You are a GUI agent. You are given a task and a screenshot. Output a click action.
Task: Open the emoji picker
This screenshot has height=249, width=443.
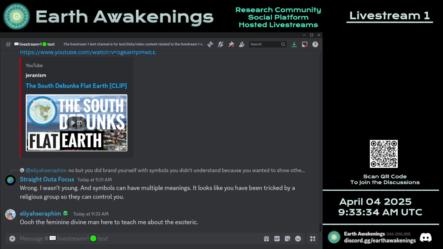click(x=298, y=239)
